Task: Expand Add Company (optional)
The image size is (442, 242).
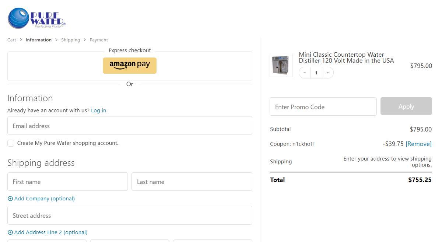Action: click(41, 199)
